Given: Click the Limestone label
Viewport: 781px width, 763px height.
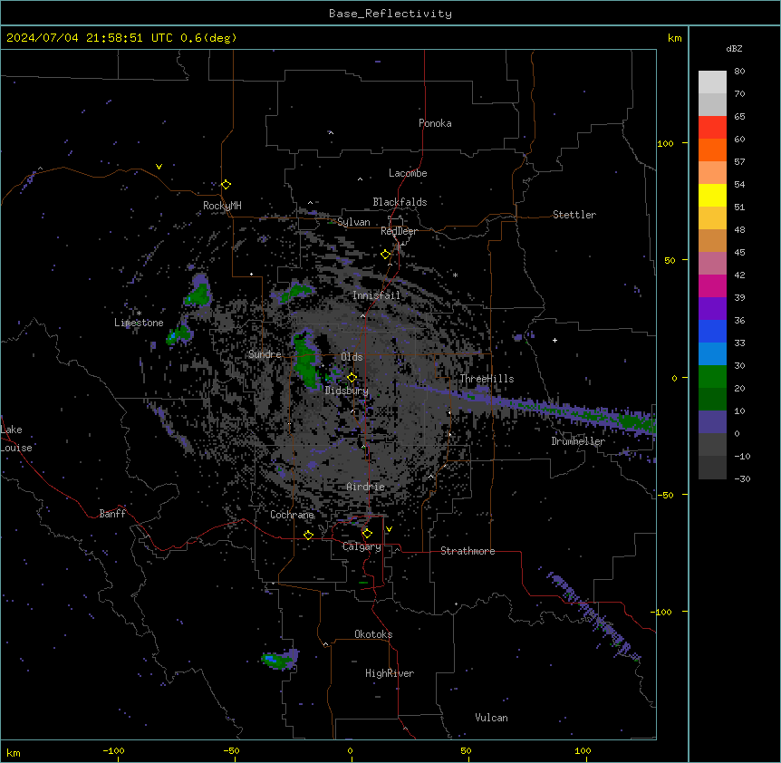Looking at the screenshot, I should (x=139, y=323).
